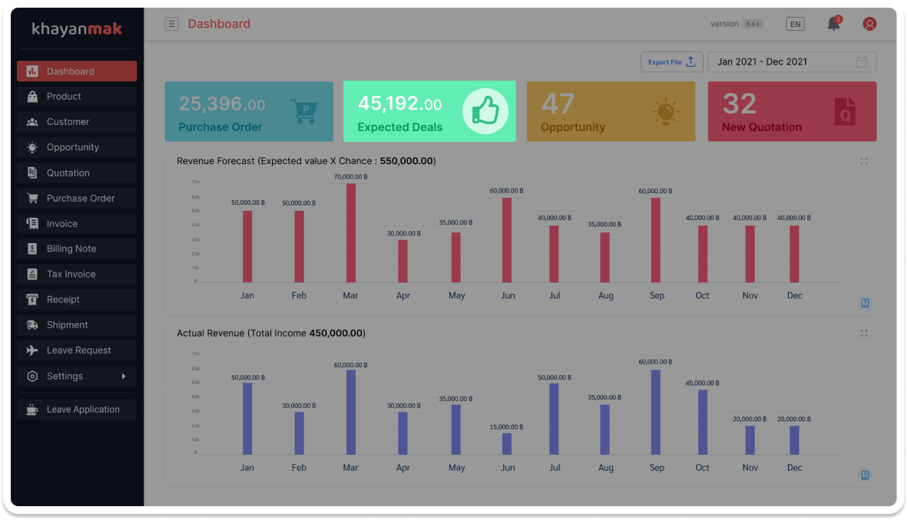
Task: Click the September blue bar in Actual Revenue
Action: click(x=655, y=413)
